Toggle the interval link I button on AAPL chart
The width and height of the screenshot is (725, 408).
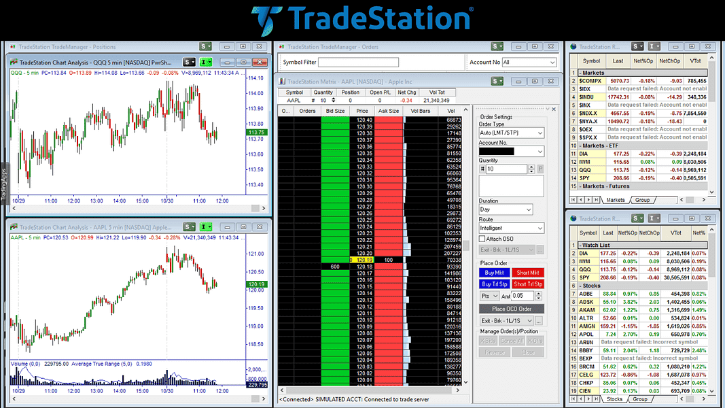click(205, 226)
